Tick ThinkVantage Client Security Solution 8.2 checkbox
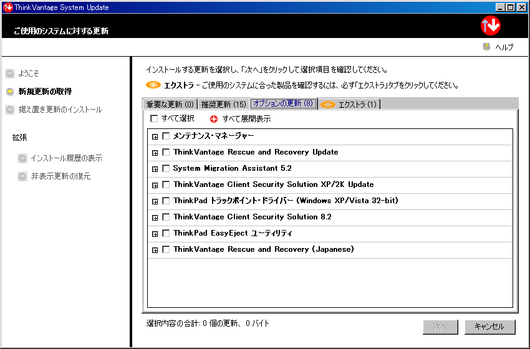Image resolution: width=530 pixels, height=349 pixels. click(x=166, y=217)
